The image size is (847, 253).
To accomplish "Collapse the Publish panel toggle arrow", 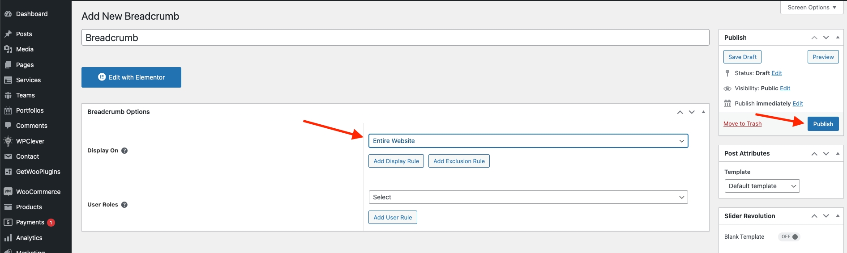I will tap(838, 38).
